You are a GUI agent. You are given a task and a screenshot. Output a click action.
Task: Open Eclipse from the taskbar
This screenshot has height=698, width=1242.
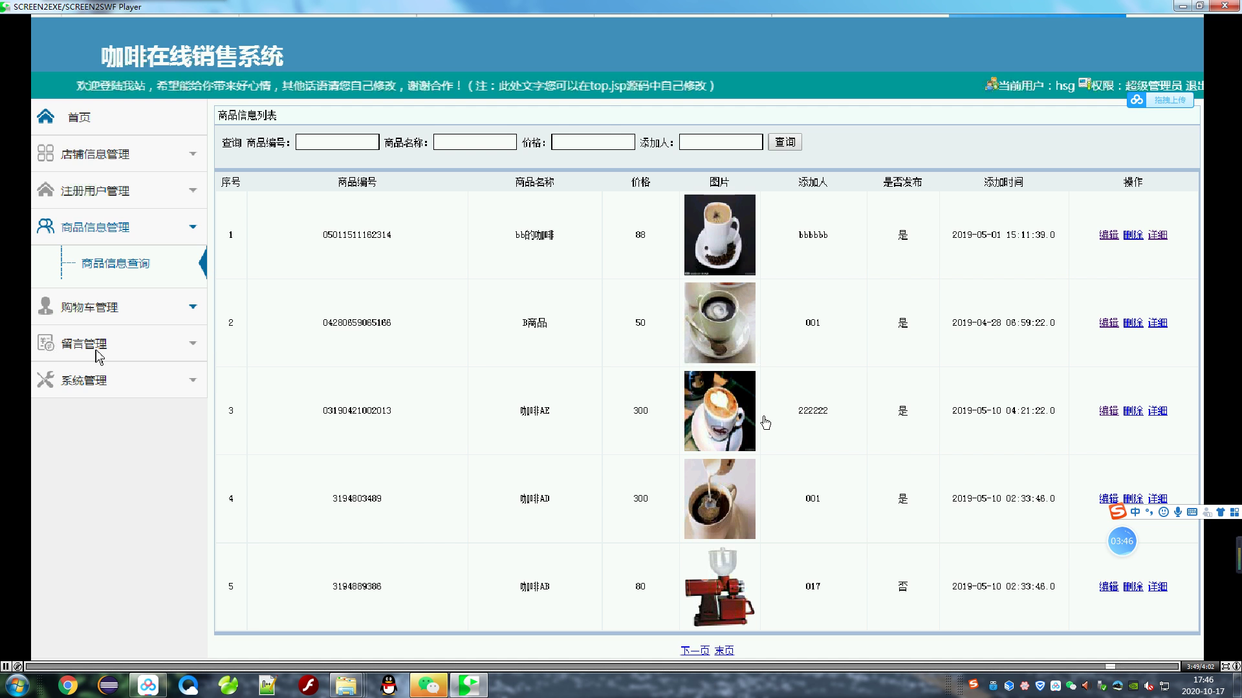point(108,685)
